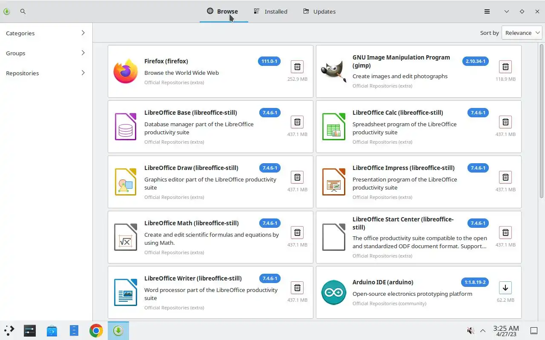545x340 pixels.
Task: Click LibreOffice Start Center trash icon
Action: coord(505,232)
